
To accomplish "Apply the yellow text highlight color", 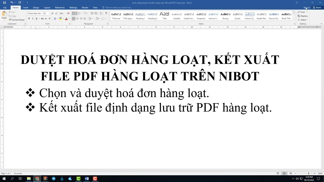I will click(60, 18).
